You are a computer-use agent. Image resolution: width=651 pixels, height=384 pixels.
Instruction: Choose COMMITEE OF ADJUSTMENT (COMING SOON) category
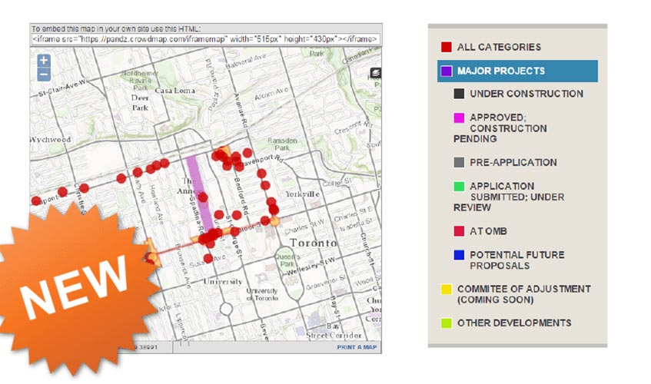523,294
